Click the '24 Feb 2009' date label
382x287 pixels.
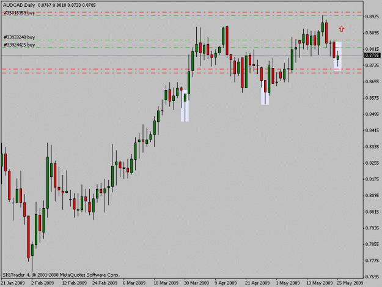pos(105,283)
